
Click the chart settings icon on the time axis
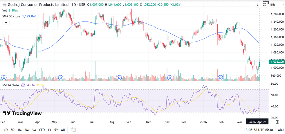point(277,122)
